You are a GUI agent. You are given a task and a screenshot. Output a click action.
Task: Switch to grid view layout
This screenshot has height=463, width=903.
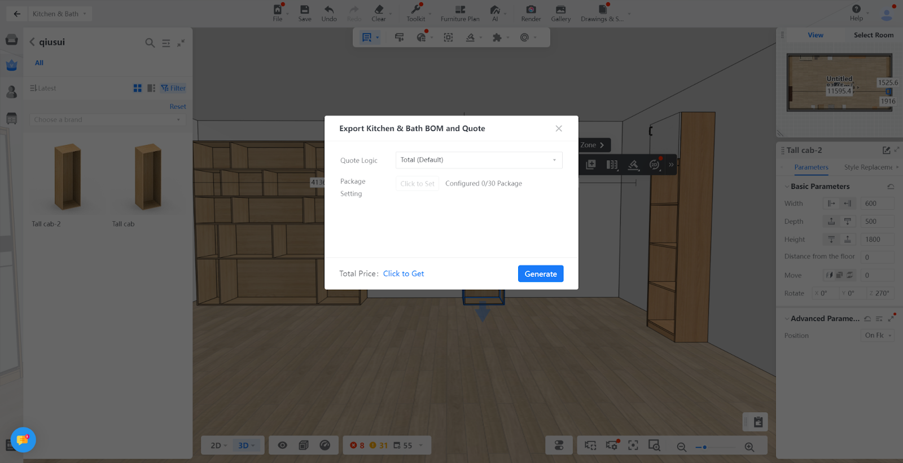(137, 89)
